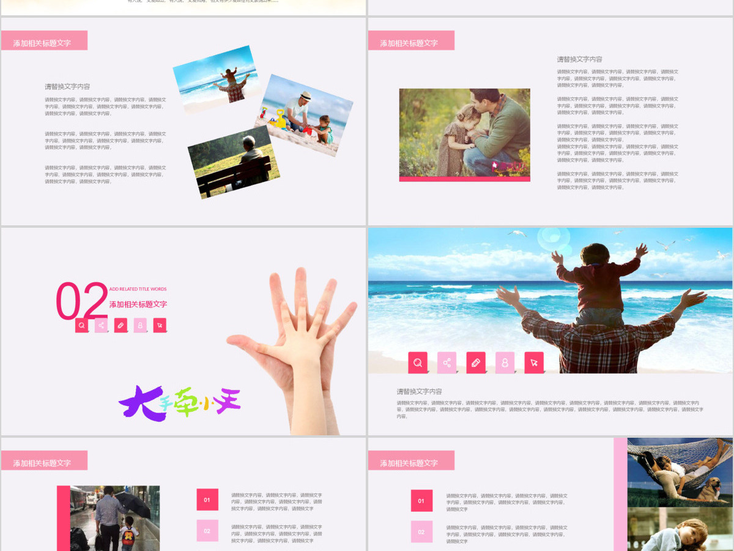Image resolution: width=734 pixels, height=551 pixels.
Task: Click the pink title tab on the kissing photo slide
Action: point(411,40)
